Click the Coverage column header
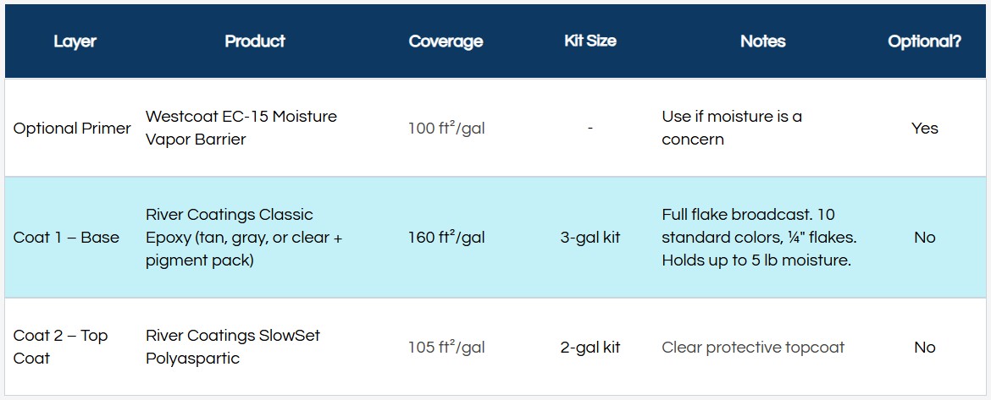 446,41
